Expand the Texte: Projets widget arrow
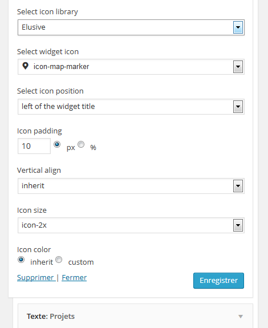The image size is (268, 328). pyautogui.click(x=241, y=317)
